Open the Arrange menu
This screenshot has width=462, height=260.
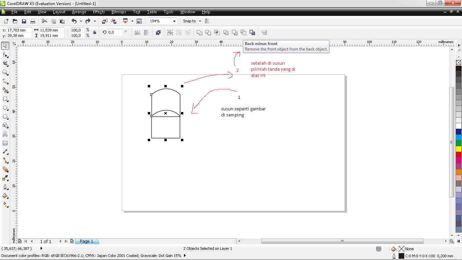(79, 12)
